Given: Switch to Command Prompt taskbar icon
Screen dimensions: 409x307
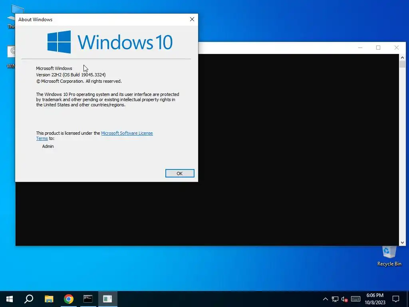Looking at the screenshot, I should pyautogui.click(x=88, y=299).
